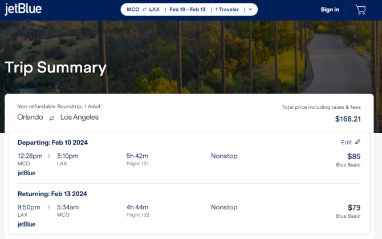Viewport: 382px width, 239px height.
Task: Click Flight 131 label
Action: tap(137, 164)
